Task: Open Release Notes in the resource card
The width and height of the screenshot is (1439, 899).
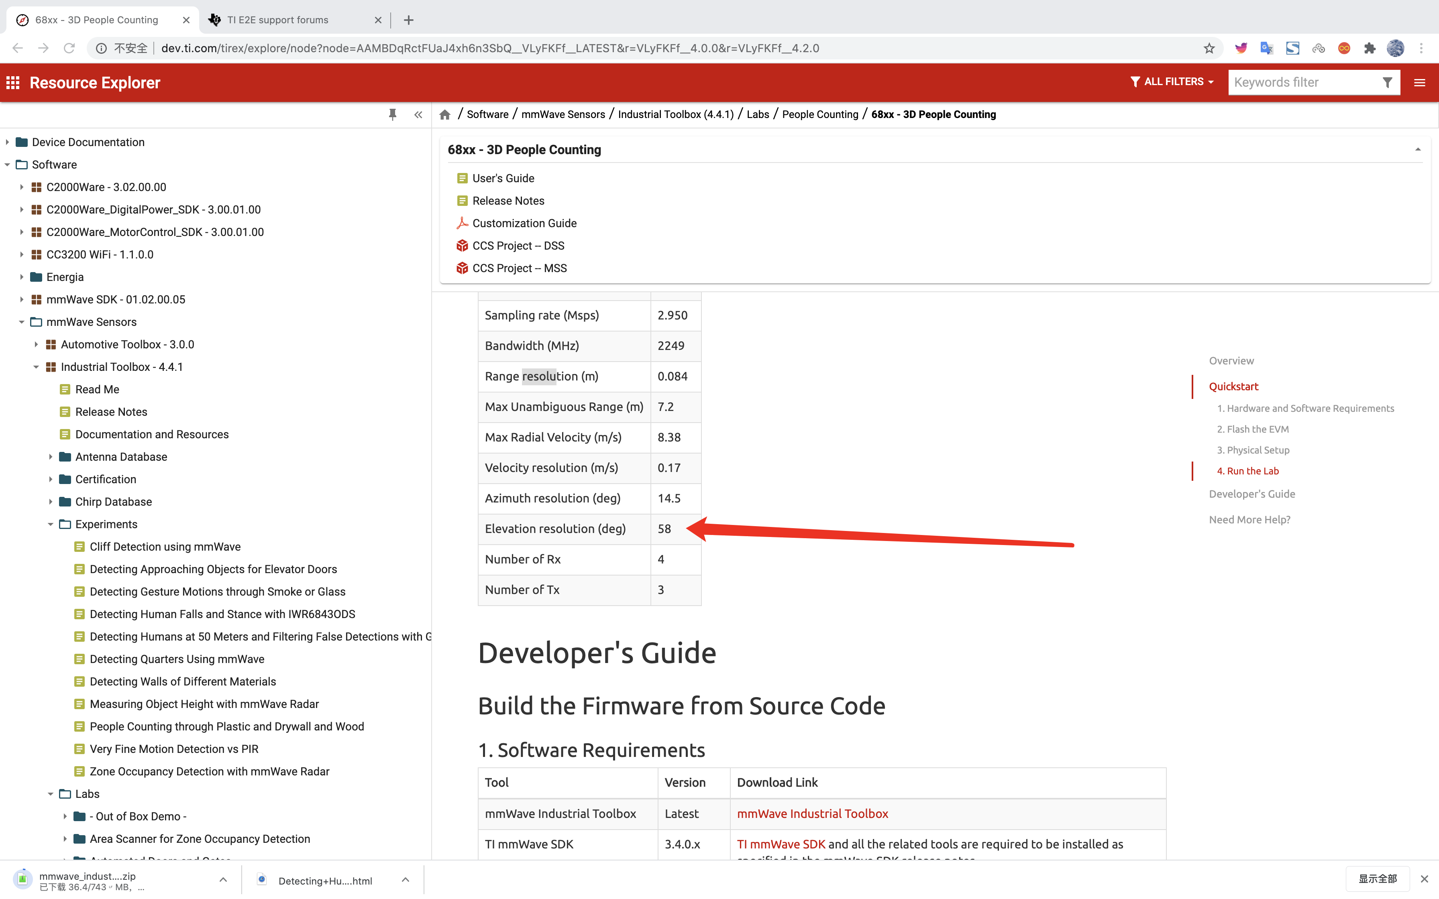Action: [508, 201]
